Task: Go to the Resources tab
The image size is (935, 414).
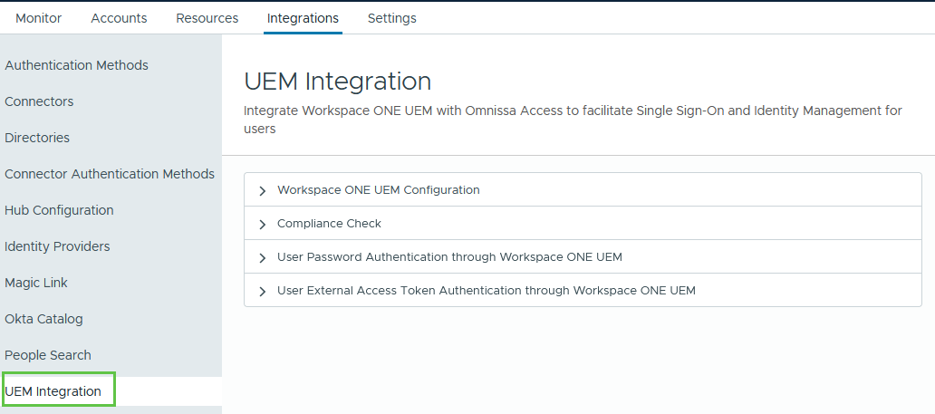Action: (207, 18)
